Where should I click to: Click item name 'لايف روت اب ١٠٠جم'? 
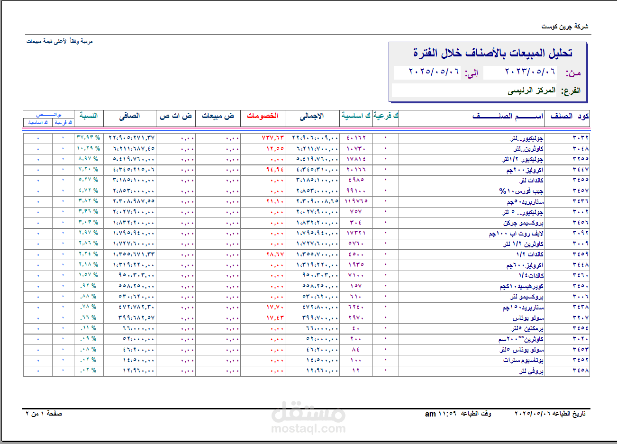516,234
